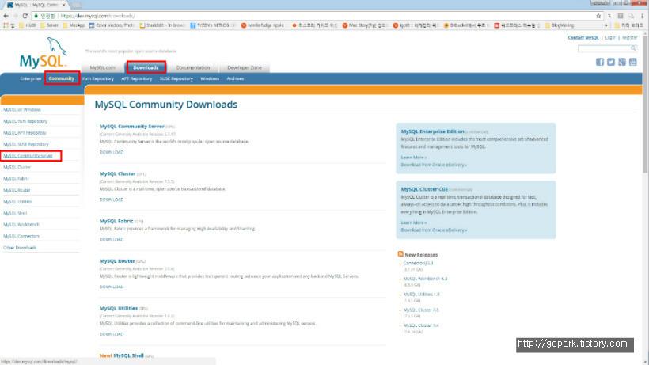The image size is (649, 365).
Task: Open the MySQL Twitter icon
Action: (x=610, y=62)
